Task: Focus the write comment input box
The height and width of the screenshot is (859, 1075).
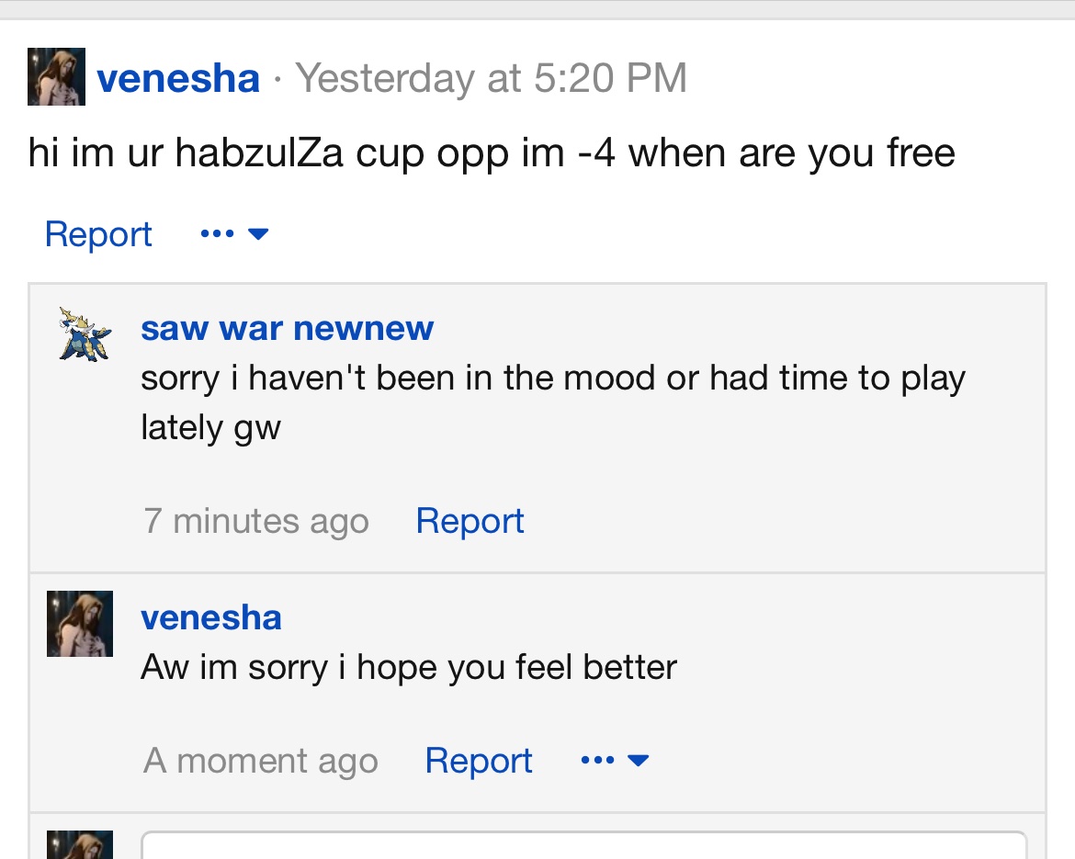Action: click(583, 845)
